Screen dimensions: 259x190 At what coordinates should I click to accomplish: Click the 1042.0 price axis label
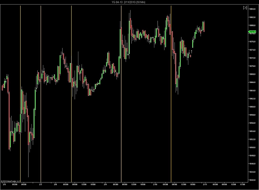coord(252,180)
